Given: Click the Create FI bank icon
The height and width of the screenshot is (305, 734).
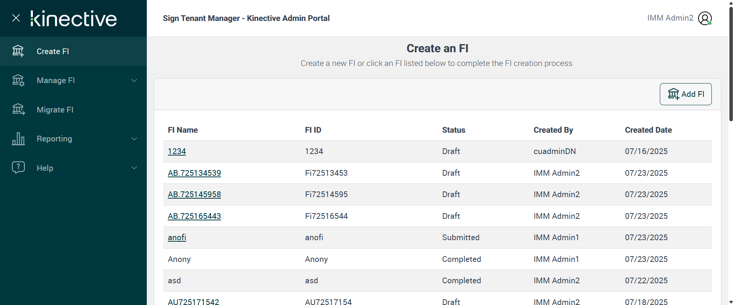Looking at the screenshot, I should pos(18,51).
